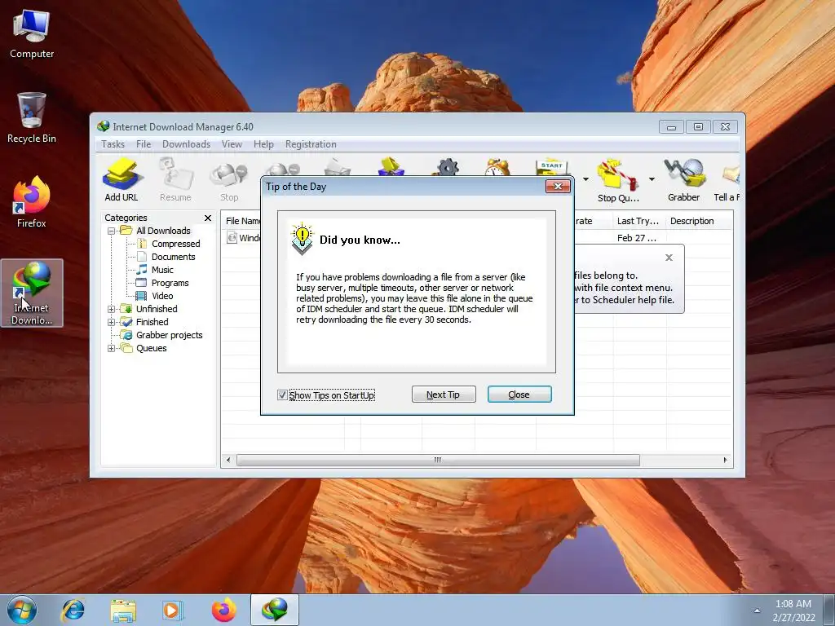
Task: Click the Next Tip button
Action: click(x=444, y=395)
